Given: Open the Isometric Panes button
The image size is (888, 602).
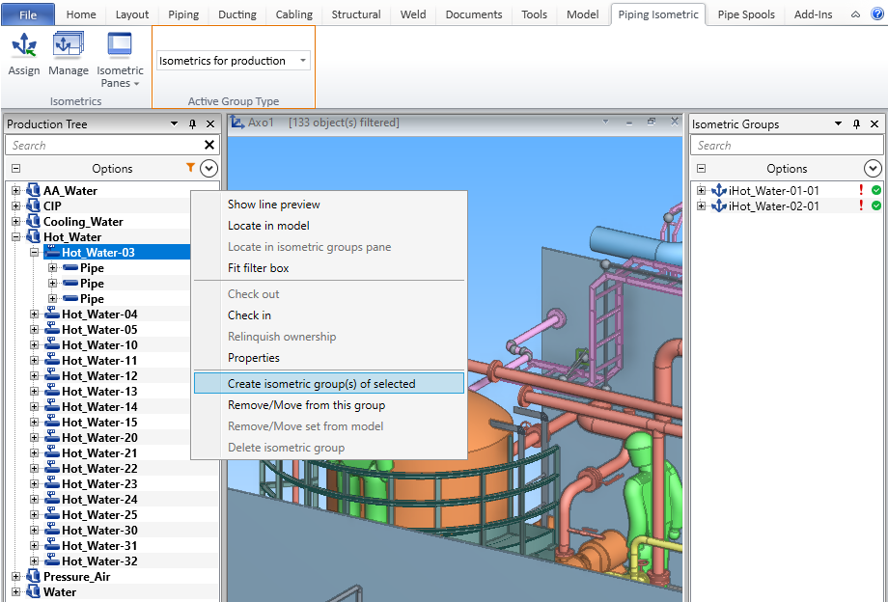Looking at the screenshot, I should 120,48.
